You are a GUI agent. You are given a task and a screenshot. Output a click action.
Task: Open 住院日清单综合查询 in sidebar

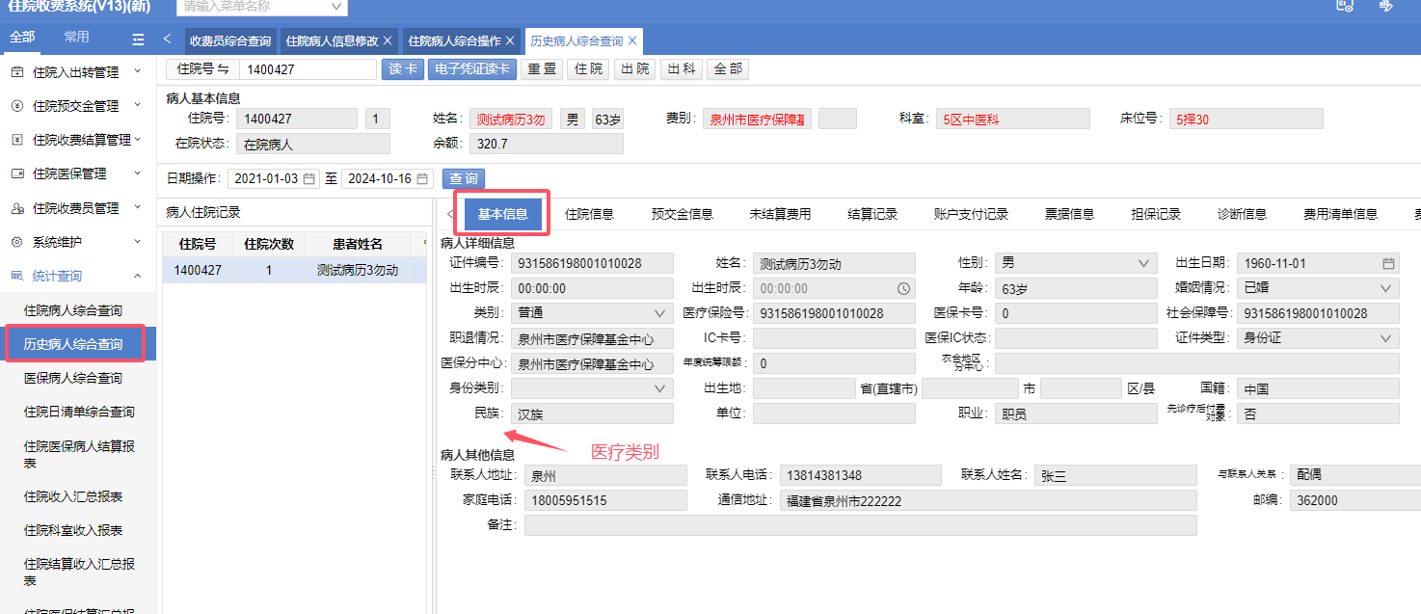78,412
